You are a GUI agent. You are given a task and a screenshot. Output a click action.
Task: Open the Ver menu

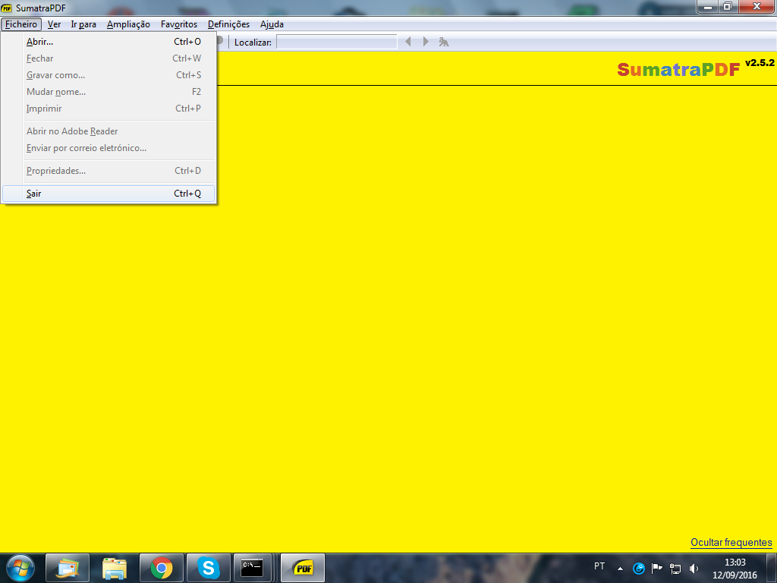coord(54,24)
